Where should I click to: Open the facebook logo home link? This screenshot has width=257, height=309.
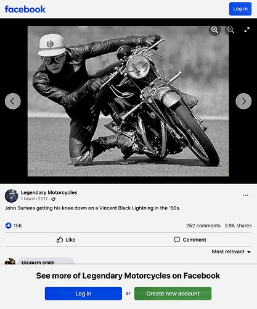25,9
